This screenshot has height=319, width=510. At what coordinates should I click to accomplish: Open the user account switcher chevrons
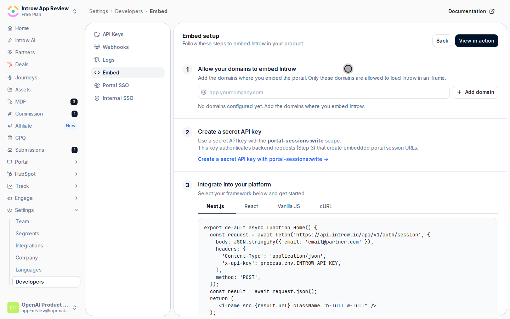tap(75, 308)
